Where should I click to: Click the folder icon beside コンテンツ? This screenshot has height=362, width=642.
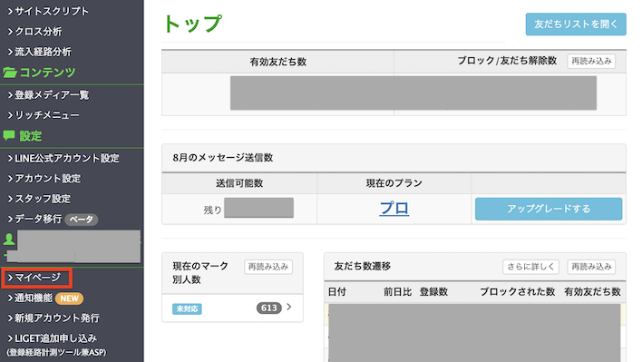click(10, 73)
